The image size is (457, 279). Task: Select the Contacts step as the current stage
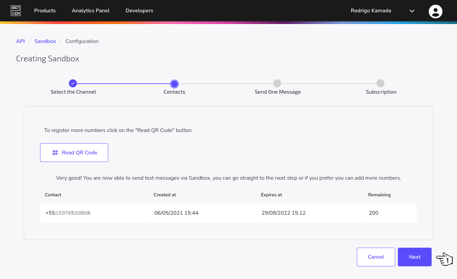point(174,84)
